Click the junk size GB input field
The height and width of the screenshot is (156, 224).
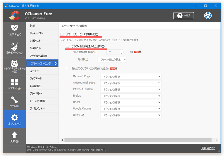[x=113, y=52]
